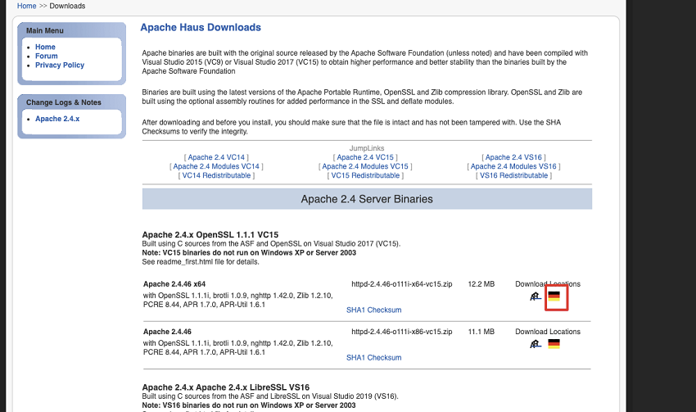The width and height of the screenshot is (696, 412).
Task: Jump to VC15 Redistributable
Action: tap(365, 175)
